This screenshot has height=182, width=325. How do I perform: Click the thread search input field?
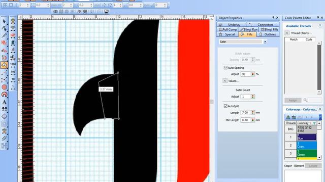tap(315, 100)
